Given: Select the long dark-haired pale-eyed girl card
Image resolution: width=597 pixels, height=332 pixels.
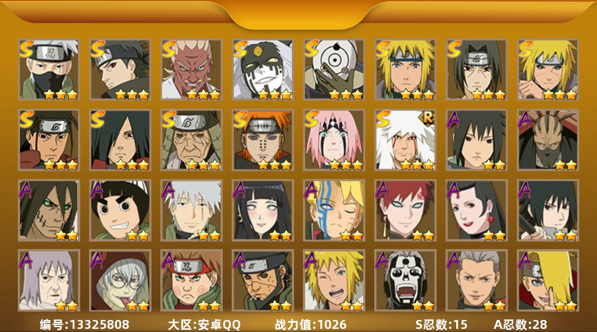Looking at the screenshot, I should coord(262,210).
